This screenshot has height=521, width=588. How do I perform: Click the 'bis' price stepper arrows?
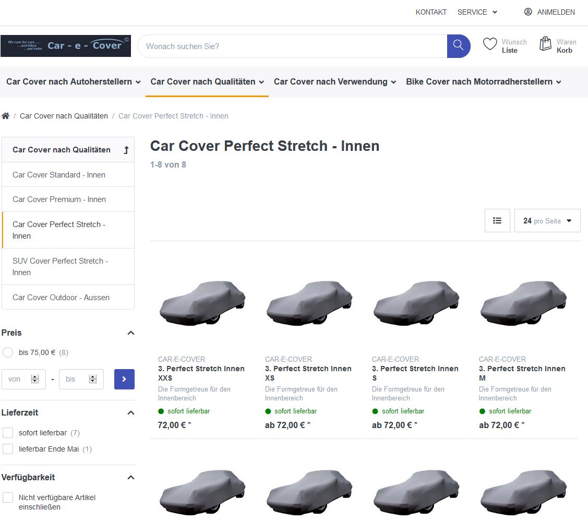tap(93, 379)
